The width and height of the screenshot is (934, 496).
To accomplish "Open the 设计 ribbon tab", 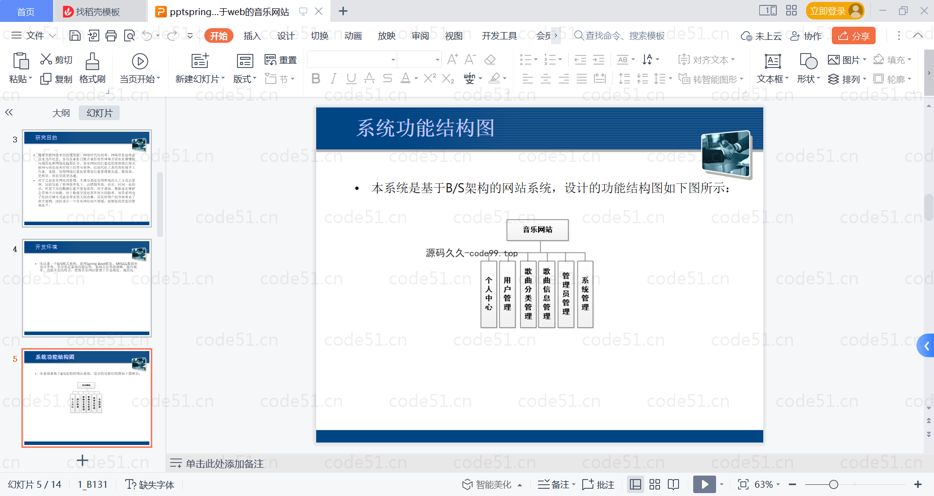I will tap(286, 35).
